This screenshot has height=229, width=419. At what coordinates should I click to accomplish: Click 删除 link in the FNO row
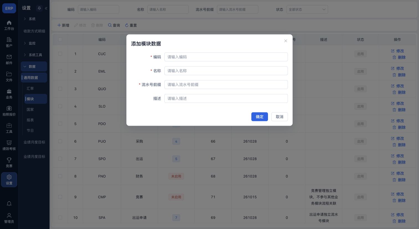tap(399, 180)
